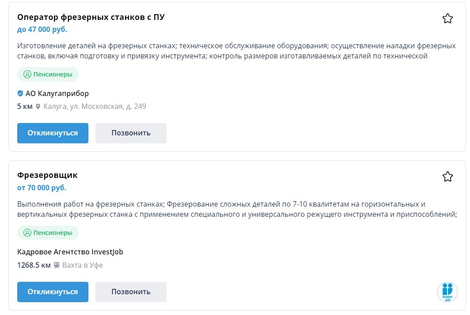This screenshot has height=315, width=470.
Task: Click the salary от 70 000 руб.
Action: click(x=42, y=188)
